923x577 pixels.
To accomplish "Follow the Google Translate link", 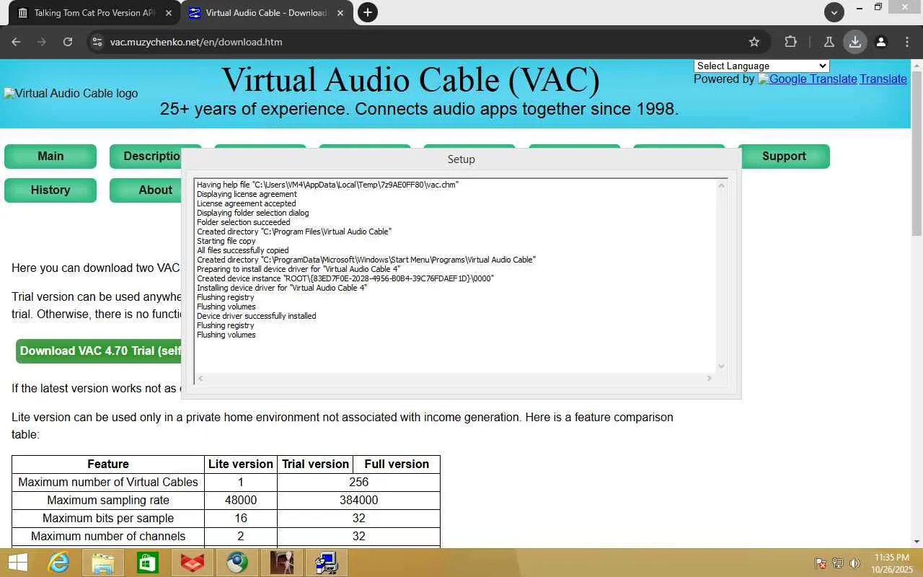I will pyautogui.click(x=807, y=79).
